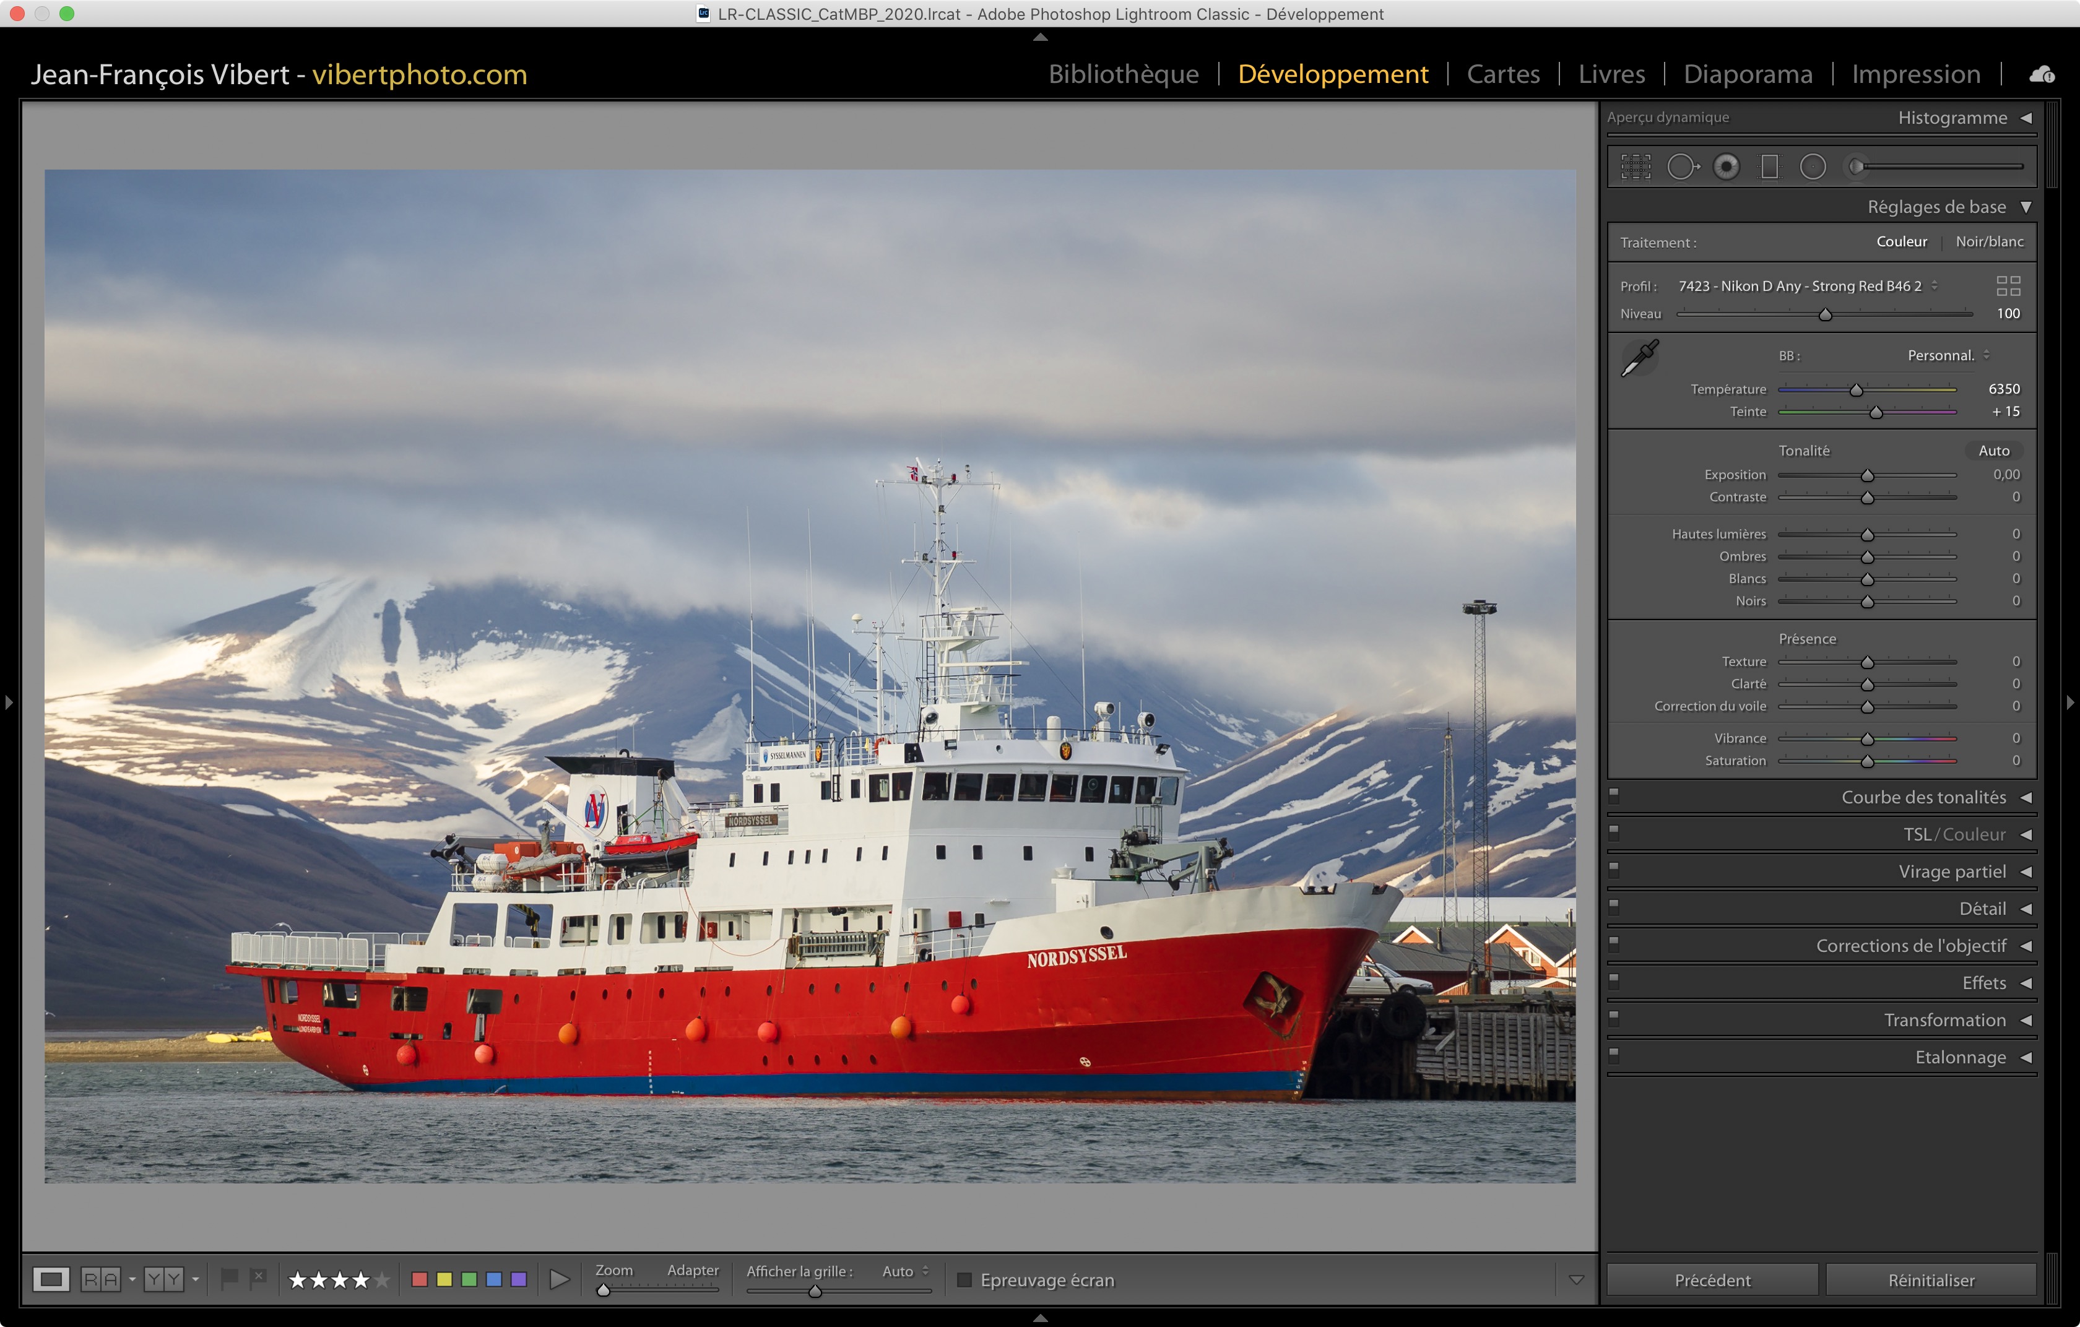
Task: Enable the Epreuvage écran checkbox
Action: click(964, 1279)
